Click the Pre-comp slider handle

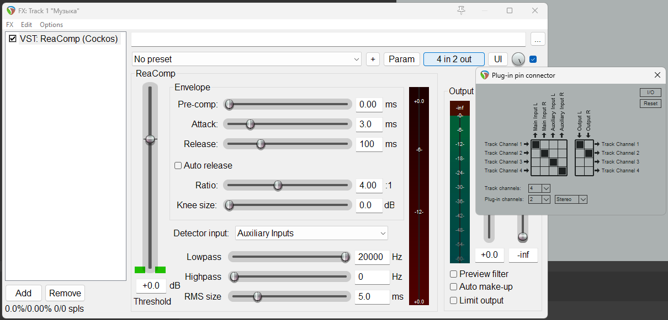point(229,104)
